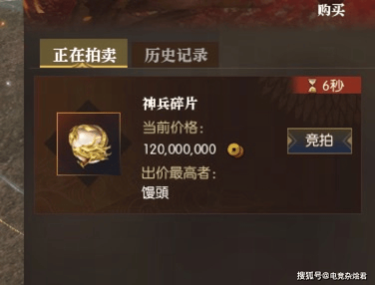Click the highest bidder name 馒頭
Screen dimensions: 375x285
tap(155, 192)
